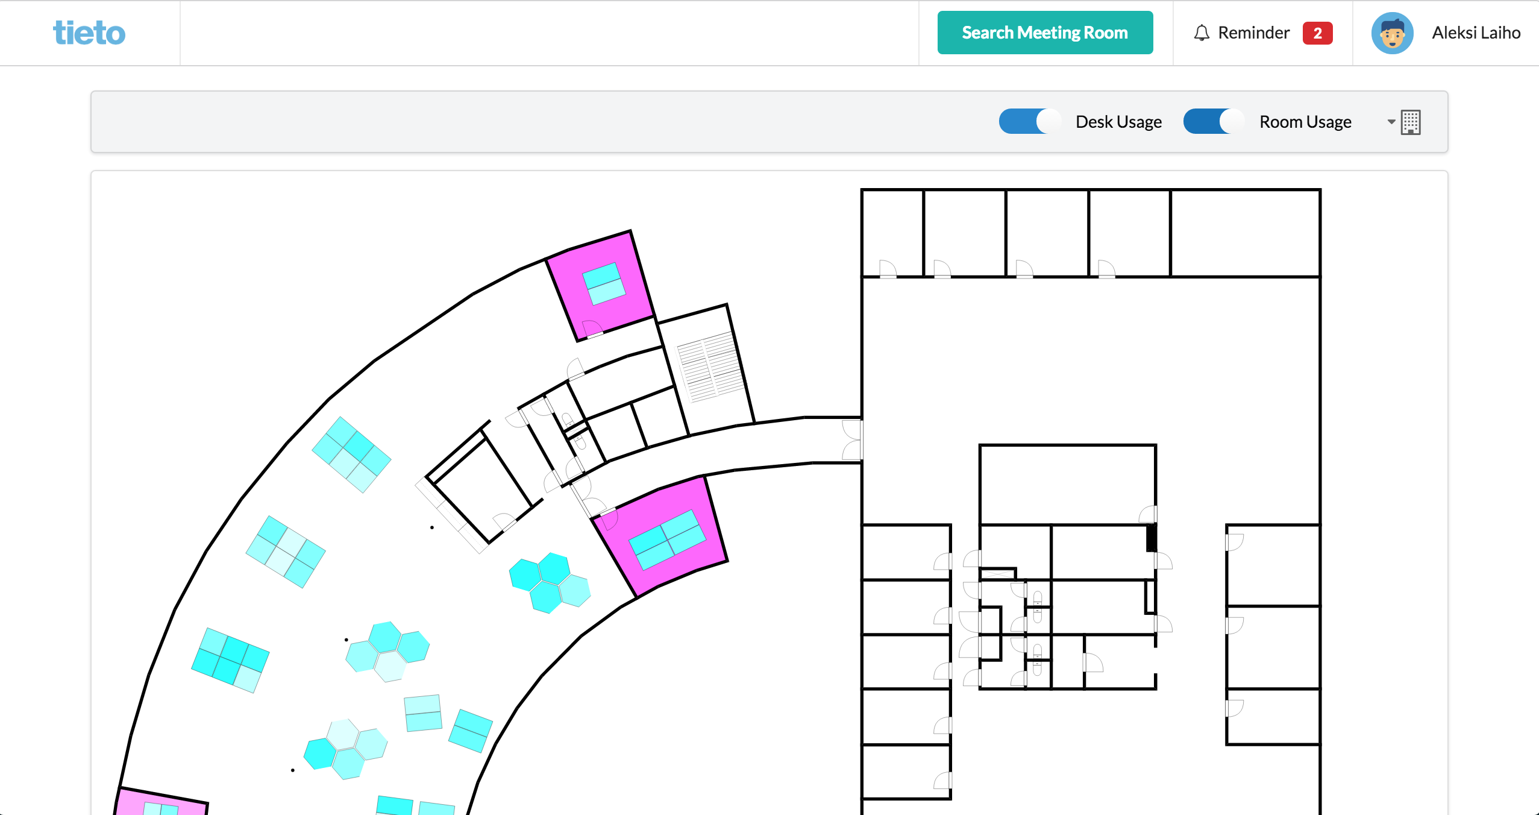
Task: Click Aleksi Laiho's avatar picture
Action: (x=1392, y=33)
